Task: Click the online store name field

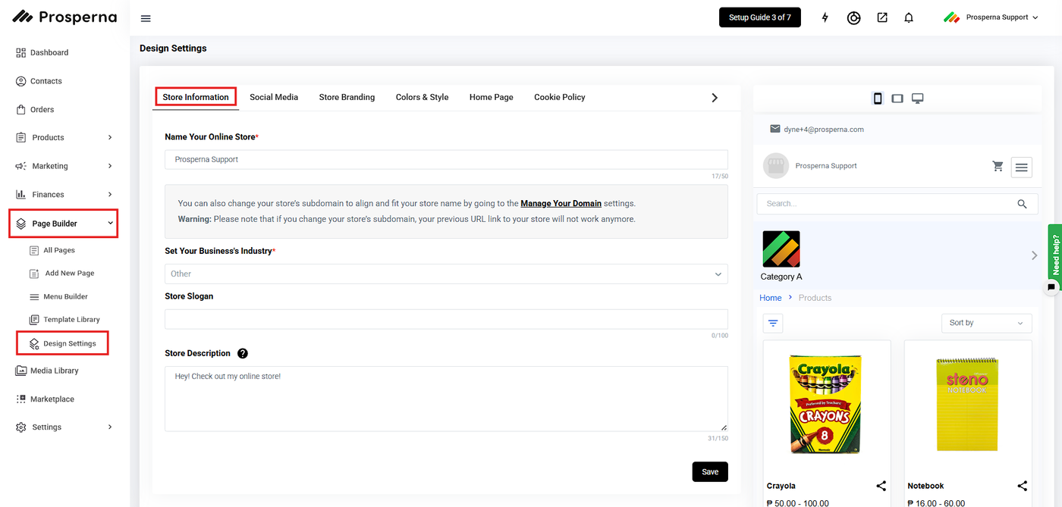Action: [x=446, y=159]
